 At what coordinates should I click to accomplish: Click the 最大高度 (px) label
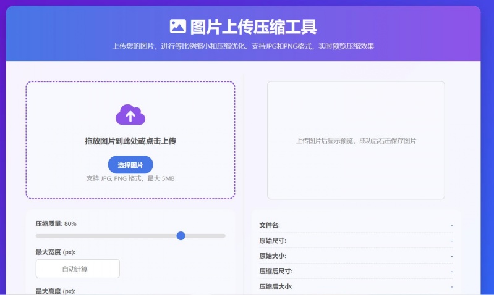[55, 291]
